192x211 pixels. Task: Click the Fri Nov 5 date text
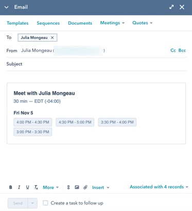pos(23,113)
